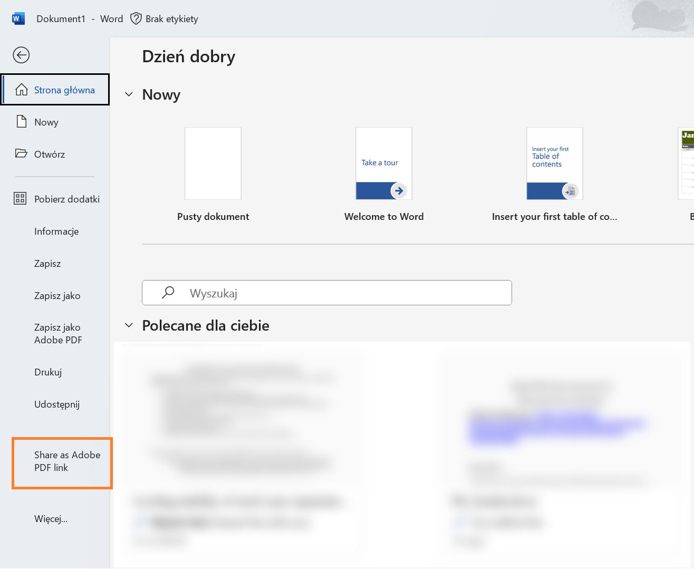Click the Welcome to Word label

(x=384, y=216)
